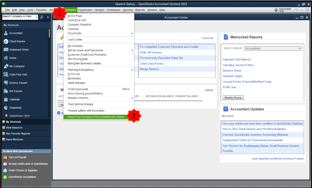Image resolution: width=312 pixels, height=188 pixels.
Task: Open the Snapshots shortcut icon
Action: [x=6, y=108]
